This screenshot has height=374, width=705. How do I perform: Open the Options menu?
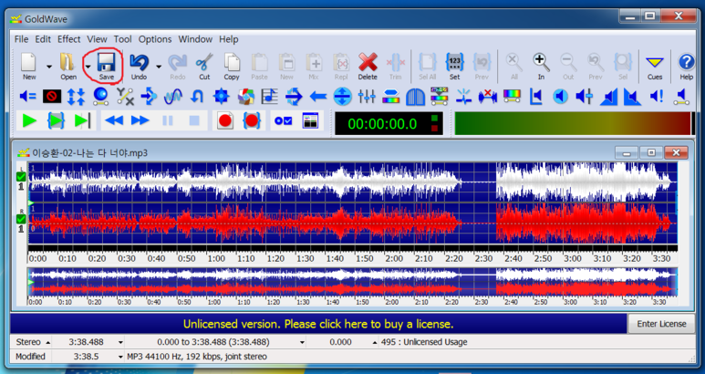click(155, 39)
